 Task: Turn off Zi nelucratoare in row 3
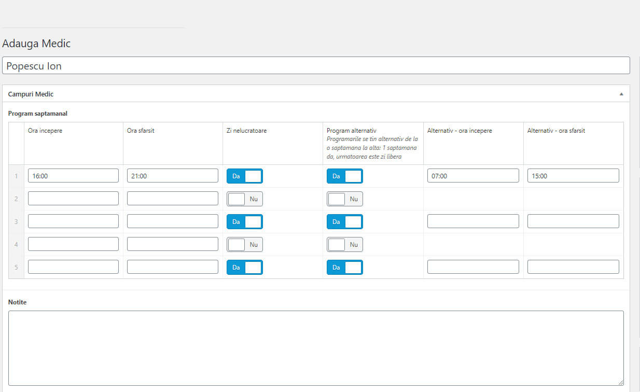[x=245, y=222]
